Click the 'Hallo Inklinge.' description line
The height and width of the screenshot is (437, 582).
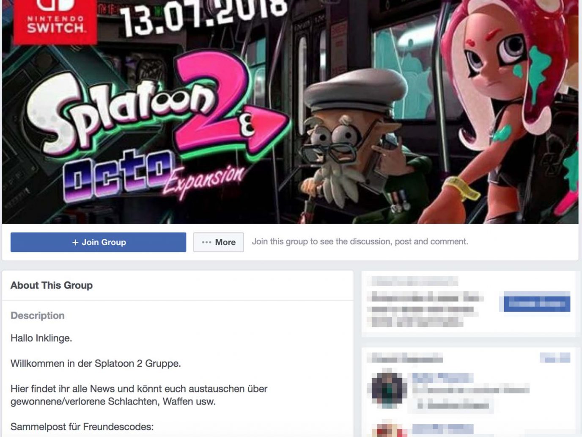(41, 338)
